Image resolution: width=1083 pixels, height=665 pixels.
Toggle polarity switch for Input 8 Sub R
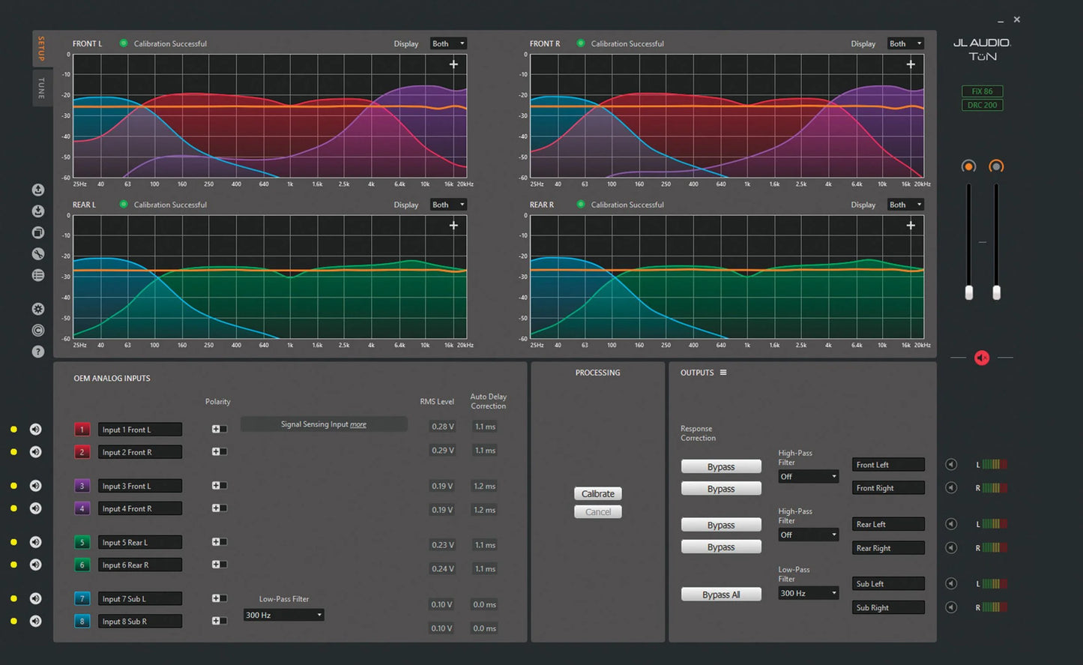point(219,621)
